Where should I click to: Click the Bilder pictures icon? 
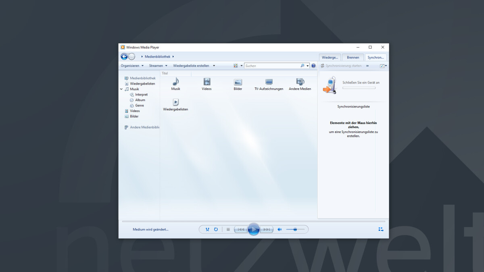click(238, 83)
